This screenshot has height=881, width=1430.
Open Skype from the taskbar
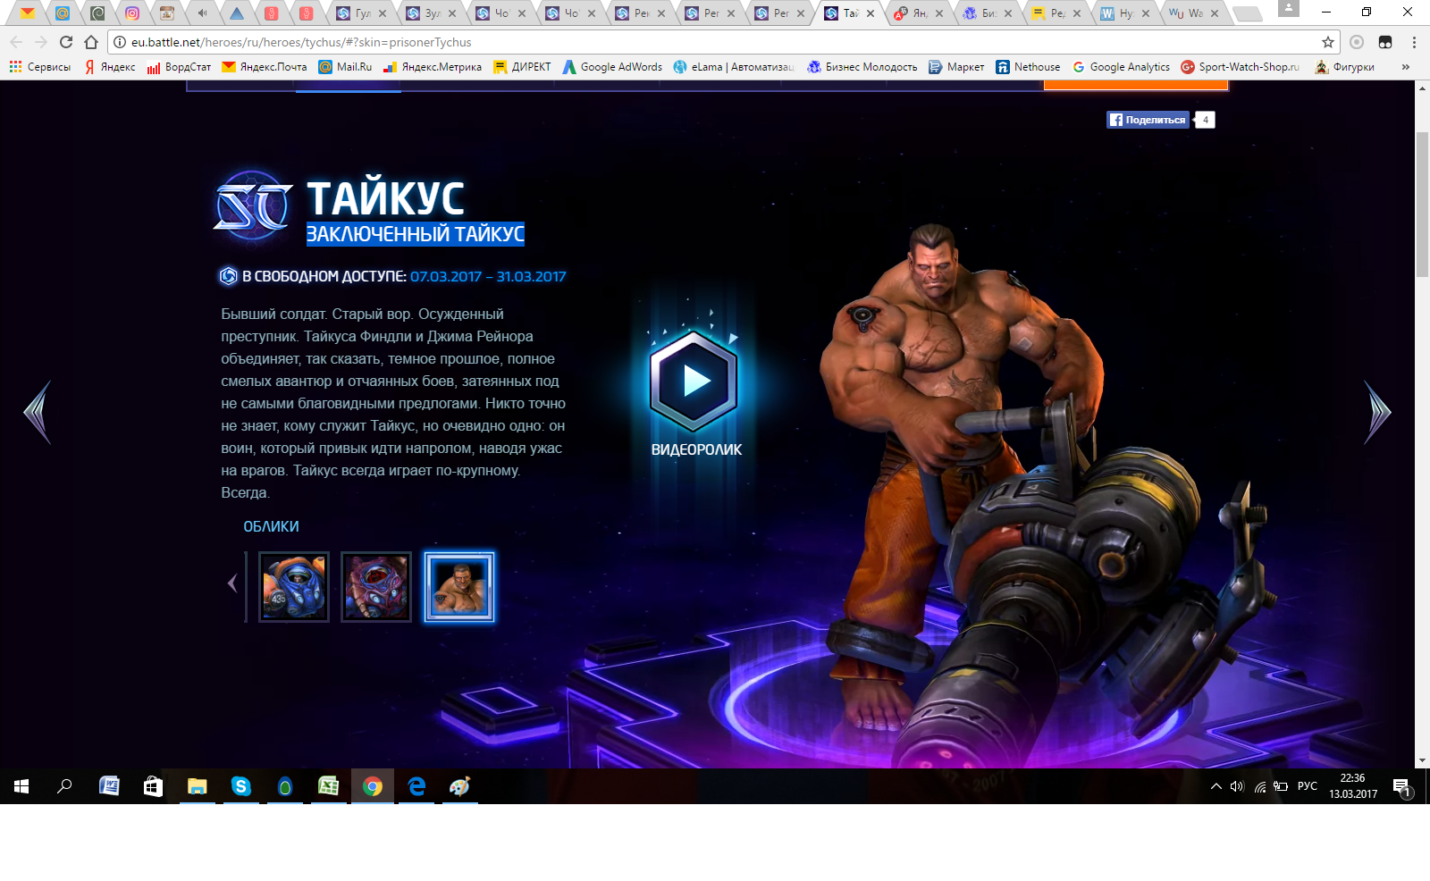click(240, 786)
